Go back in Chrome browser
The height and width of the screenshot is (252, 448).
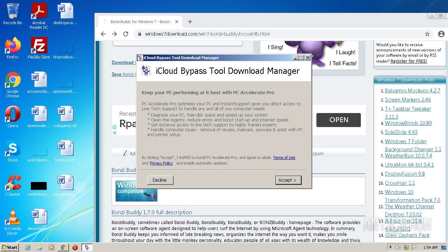[x=103, y=34]
